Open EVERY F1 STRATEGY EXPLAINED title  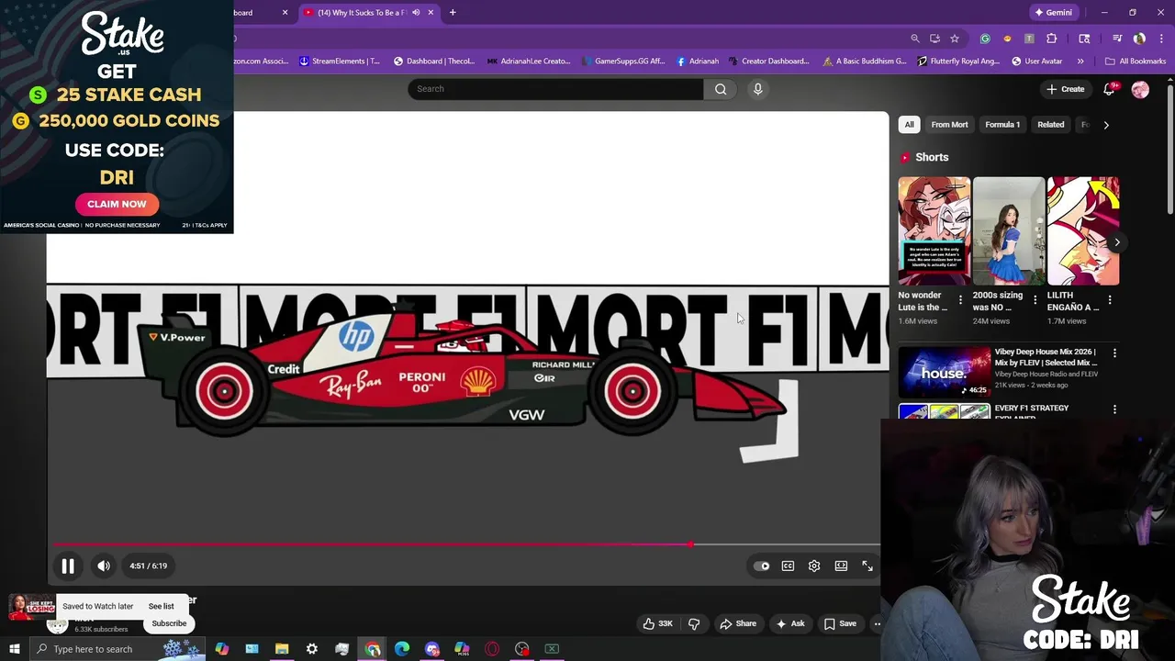coord(1031,412)
